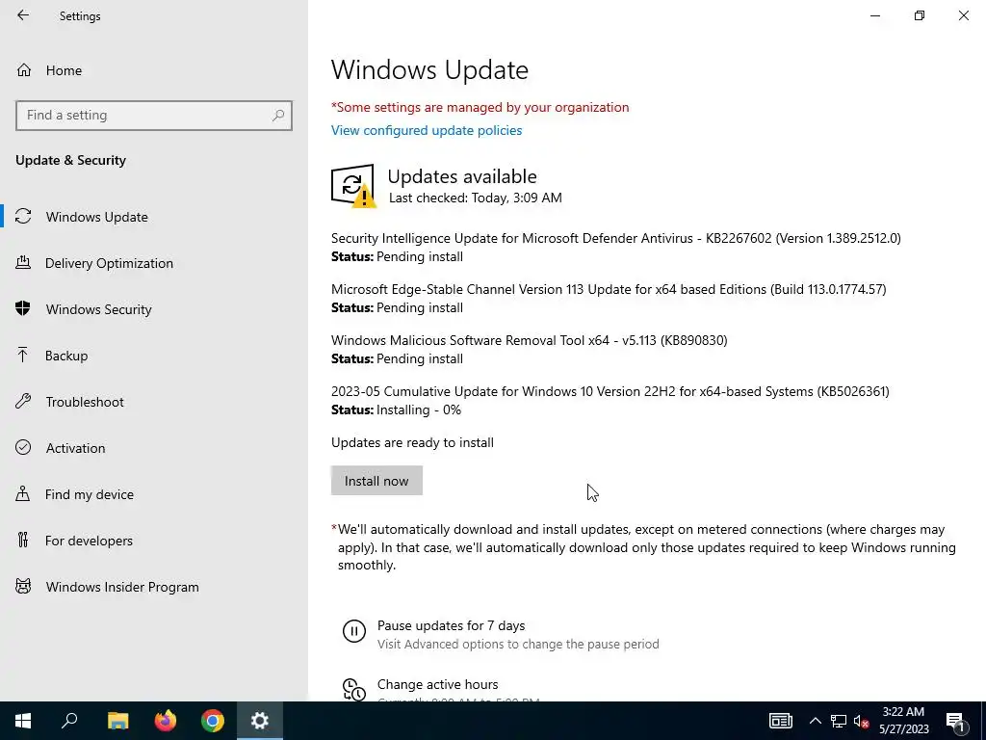
Task: Select the KB2267602 Defender update text
Action: 615,238
